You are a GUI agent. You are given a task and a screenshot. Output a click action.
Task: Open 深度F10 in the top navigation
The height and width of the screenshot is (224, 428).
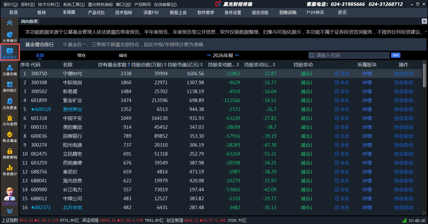151,12
